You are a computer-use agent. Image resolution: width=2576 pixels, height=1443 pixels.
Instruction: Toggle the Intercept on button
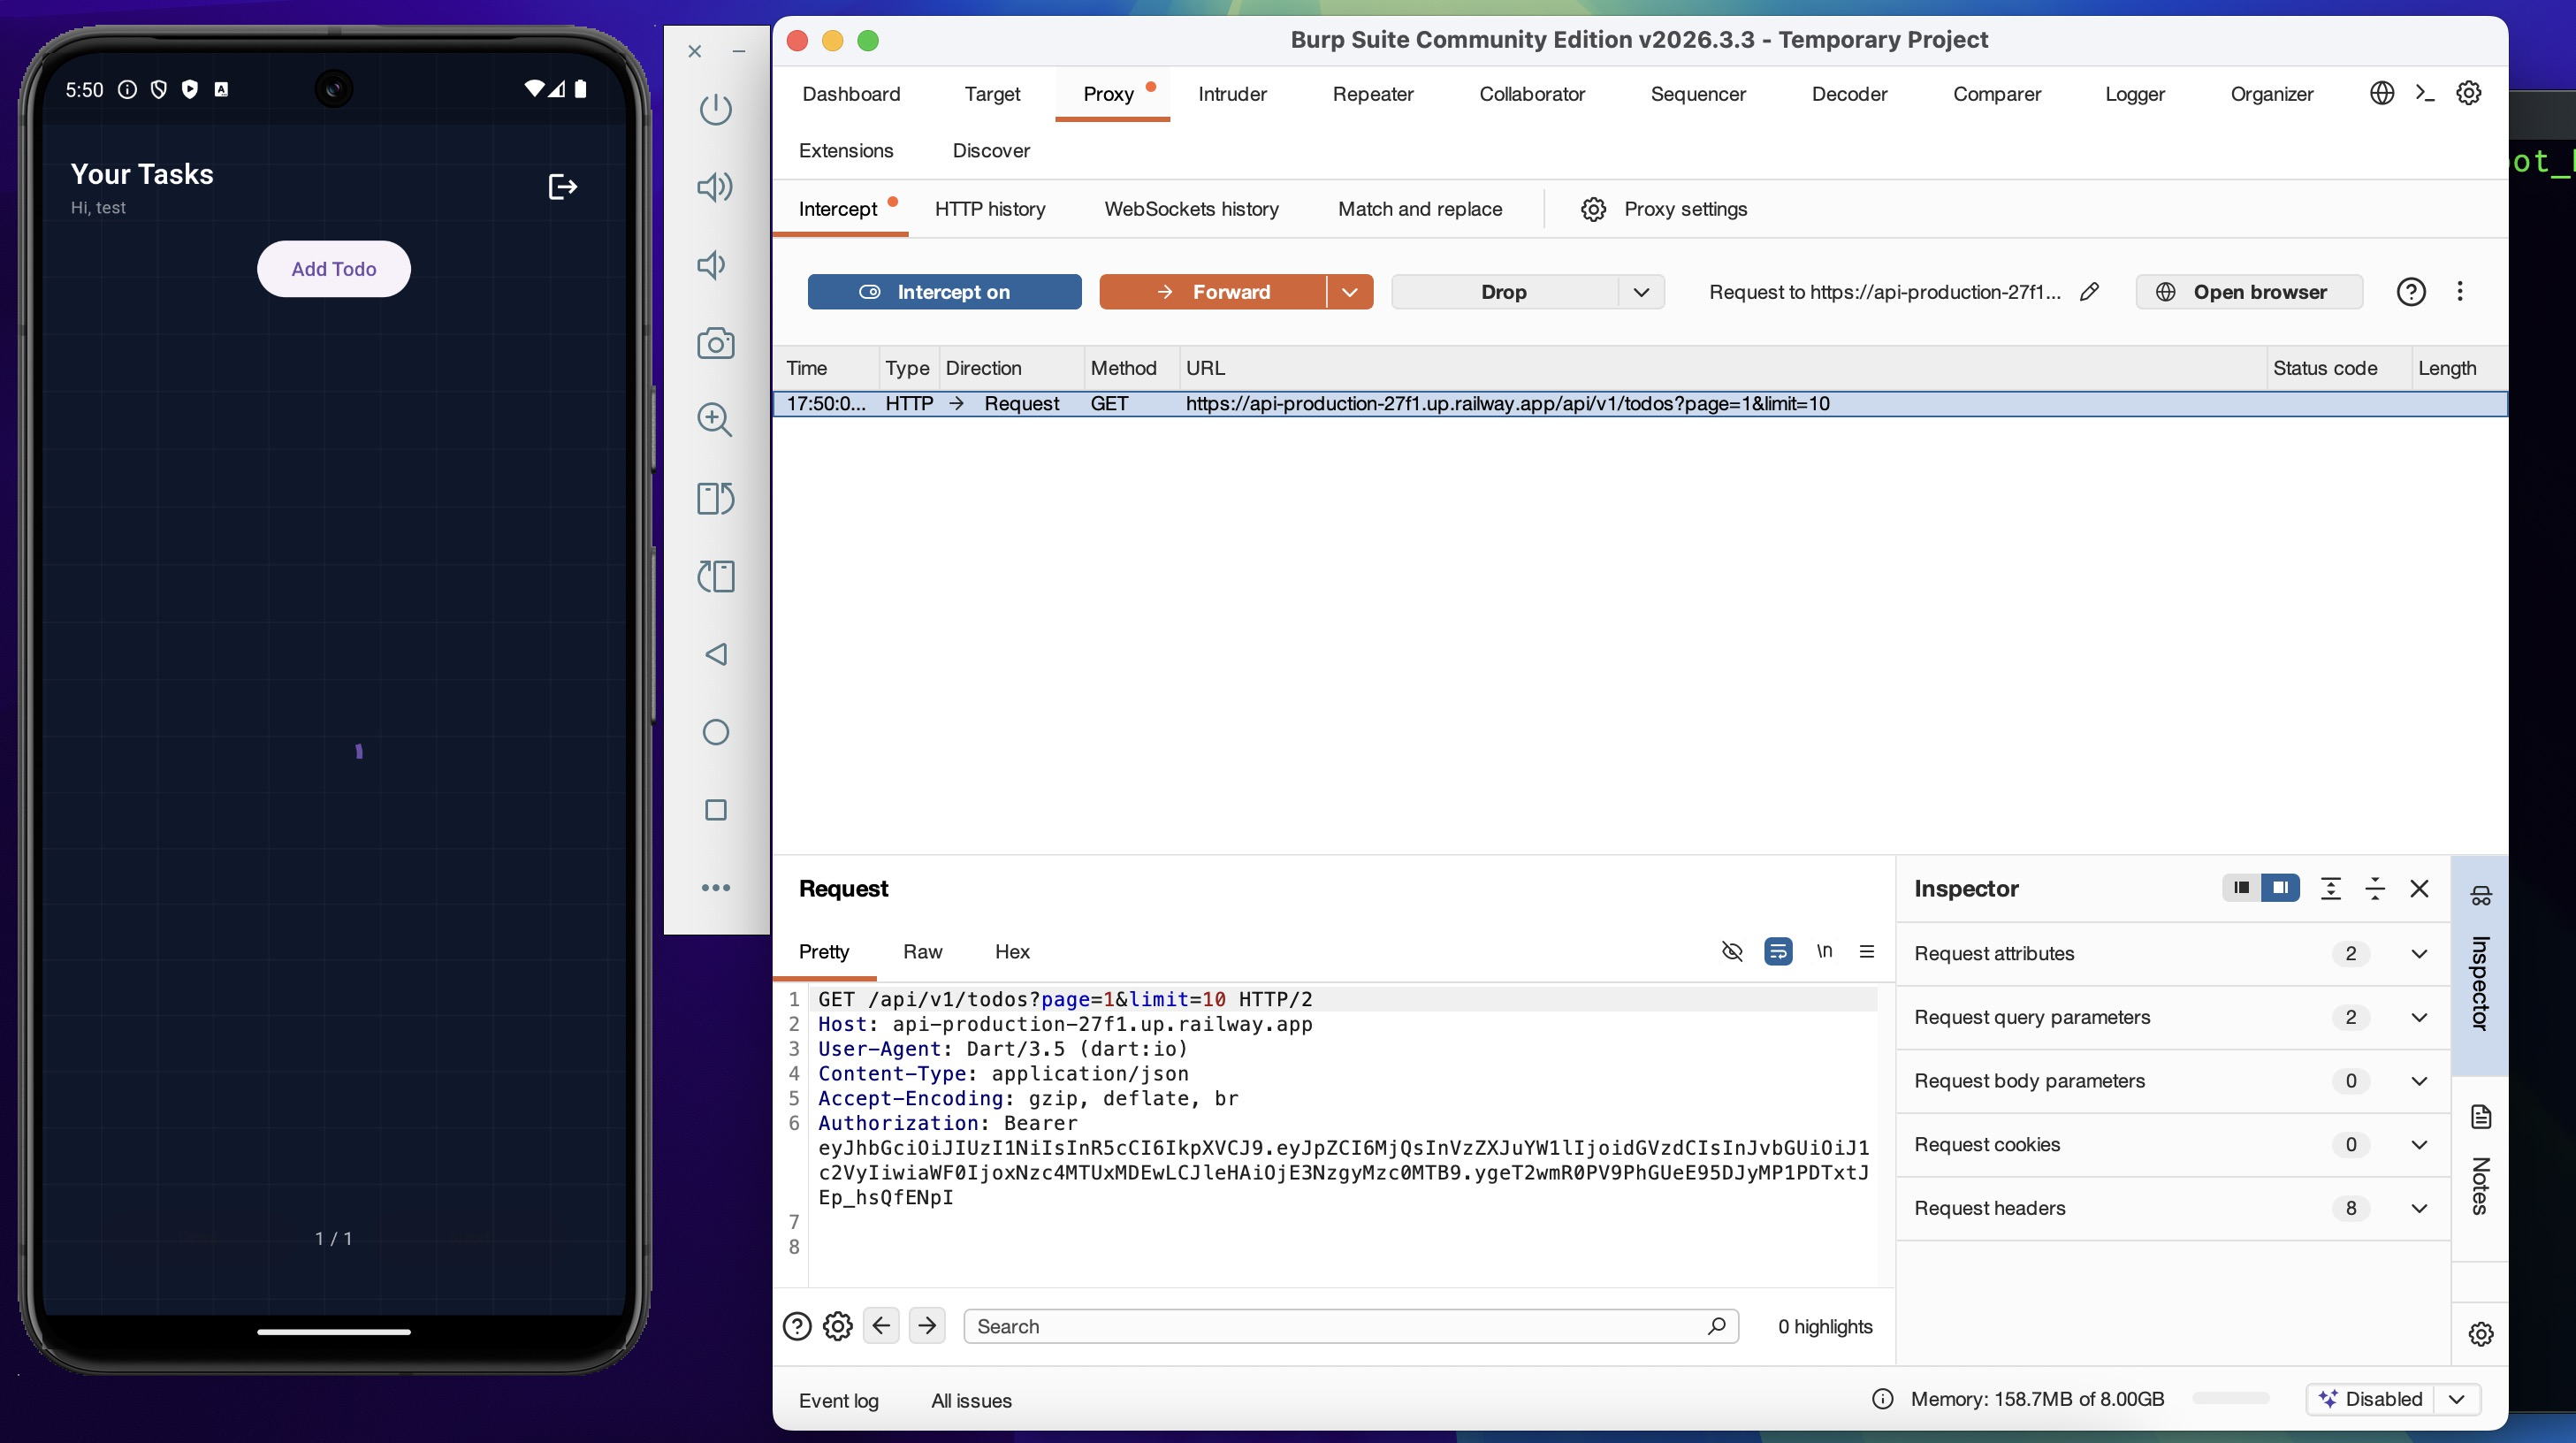pyautogui.click(x=944, y=292)
